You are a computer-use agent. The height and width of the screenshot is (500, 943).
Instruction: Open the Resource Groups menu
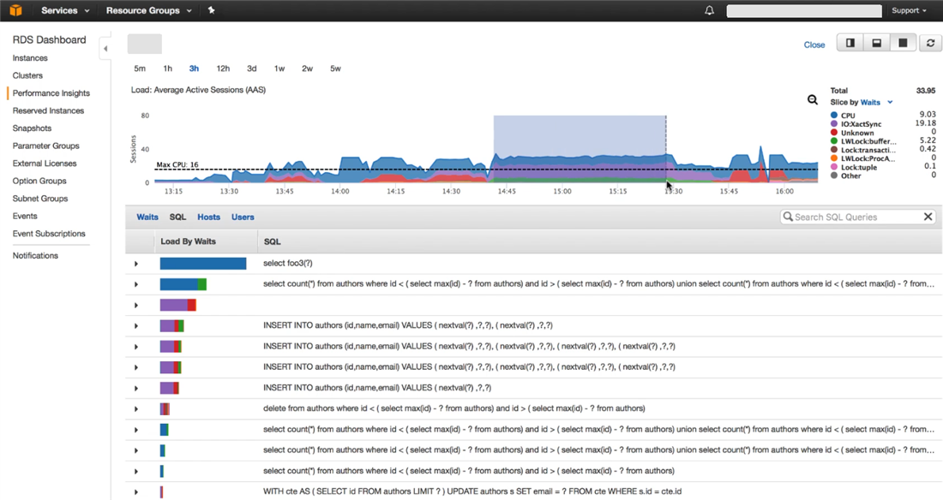click(148, 10)
